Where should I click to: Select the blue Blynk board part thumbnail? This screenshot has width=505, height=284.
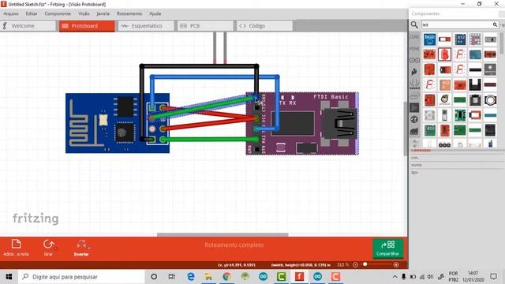(x=429, y=39)
